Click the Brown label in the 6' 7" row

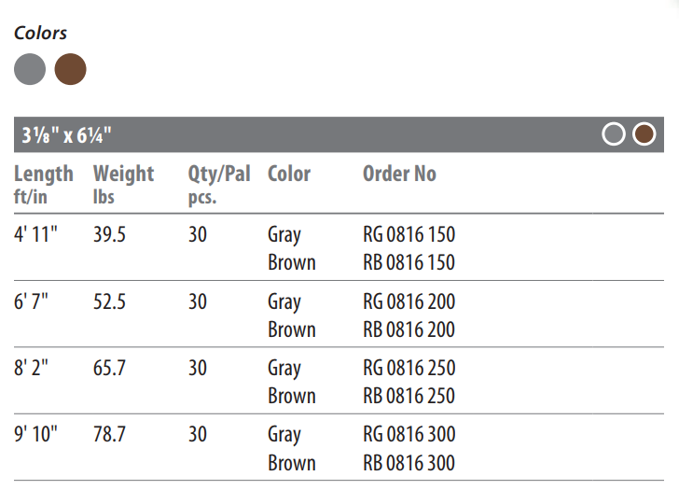pyautogui.click(x=291, y=329)
